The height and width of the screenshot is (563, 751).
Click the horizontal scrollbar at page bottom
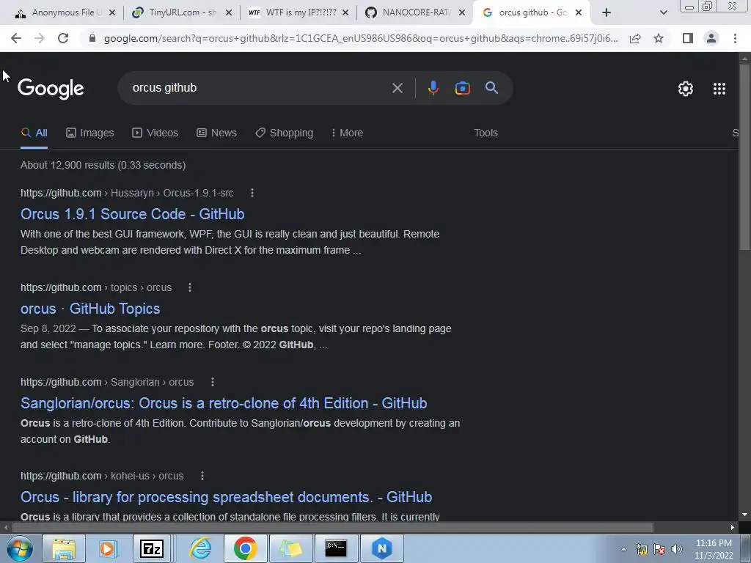pos(332,528)
